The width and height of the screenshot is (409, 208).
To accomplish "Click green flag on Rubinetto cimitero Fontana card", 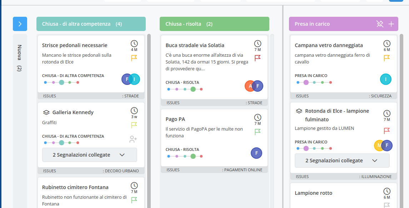I will point(134,200).
